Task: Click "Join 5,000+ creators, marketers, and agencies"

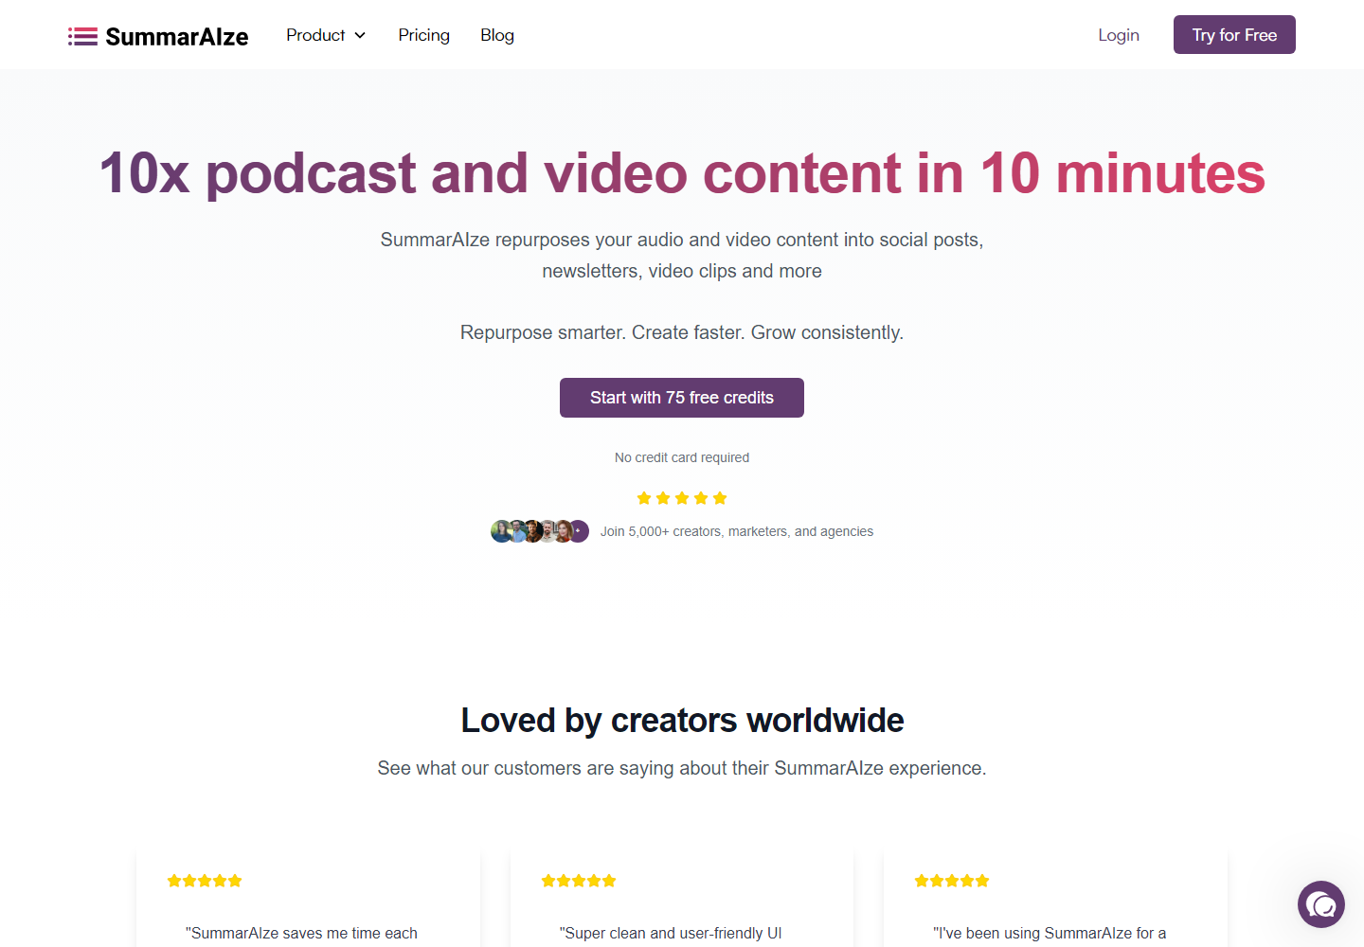Action: tap(737, 531)
